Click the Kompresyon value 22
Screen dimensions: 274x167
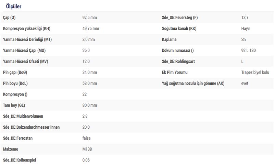[85, 94]
